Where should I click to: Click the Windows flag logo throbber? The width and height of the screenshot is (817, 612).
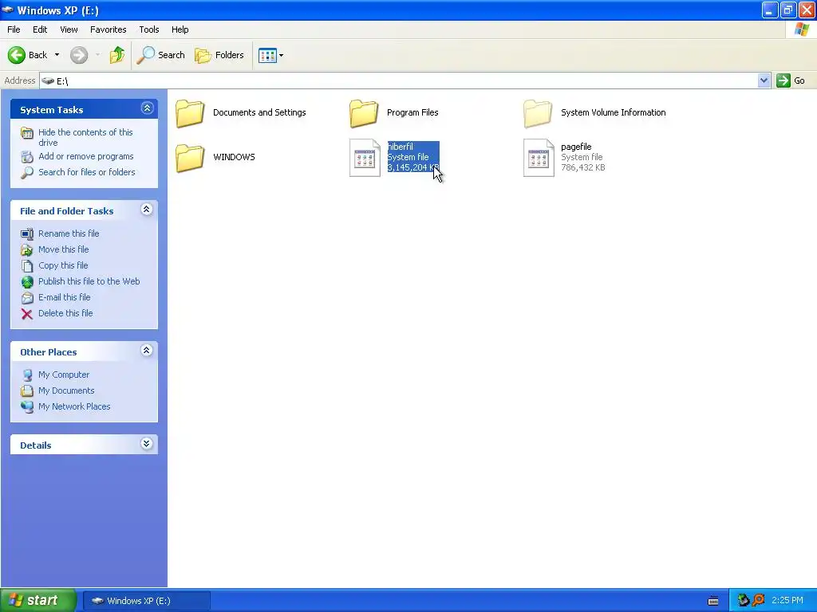pos(801,29)
